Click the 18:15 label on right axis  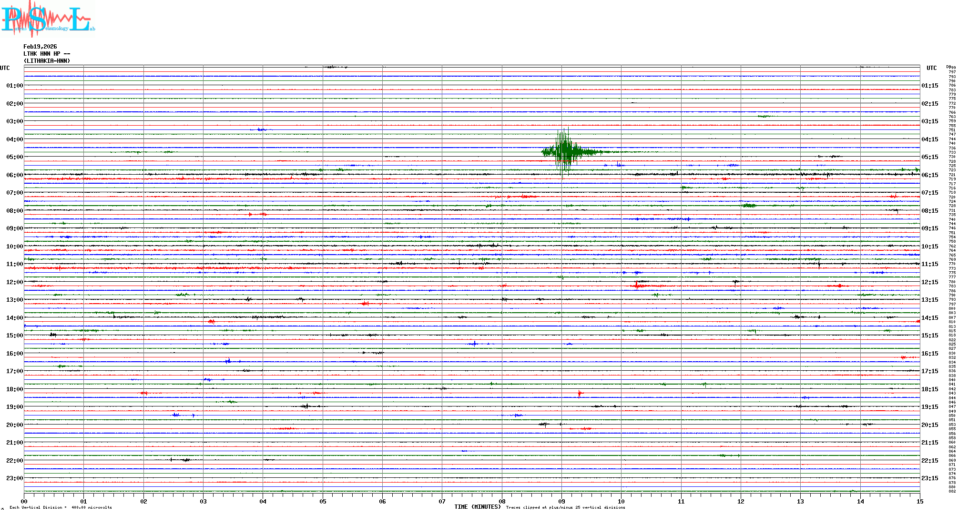929,389
